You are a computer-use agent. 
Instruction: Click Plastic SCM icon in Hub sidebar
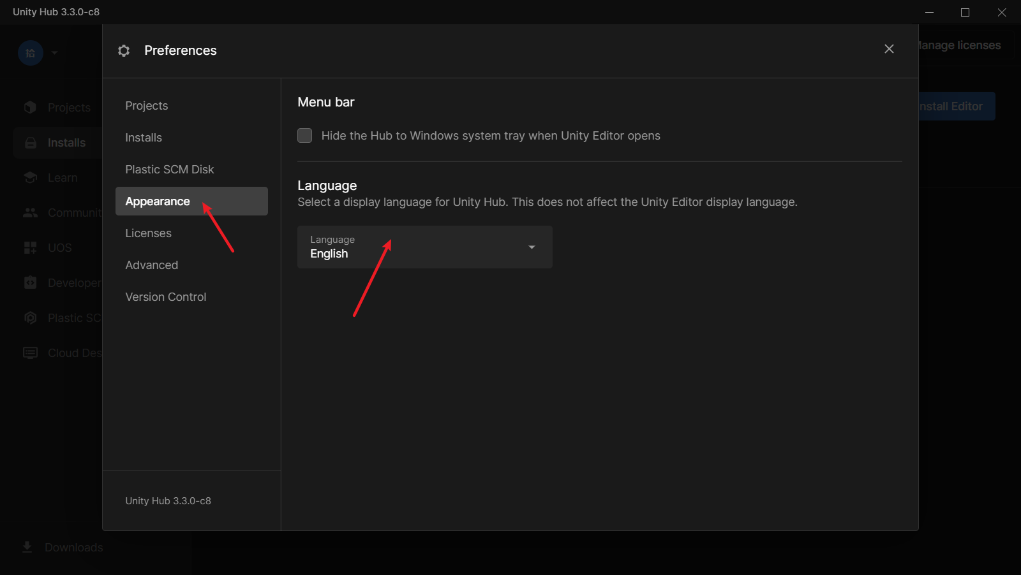pyautogui.click(x=30, y=317)
